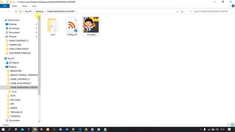Select This PC in navigation pane
Image resolution: width=235 pixels, height=132 pixels.
click(11, 59)
